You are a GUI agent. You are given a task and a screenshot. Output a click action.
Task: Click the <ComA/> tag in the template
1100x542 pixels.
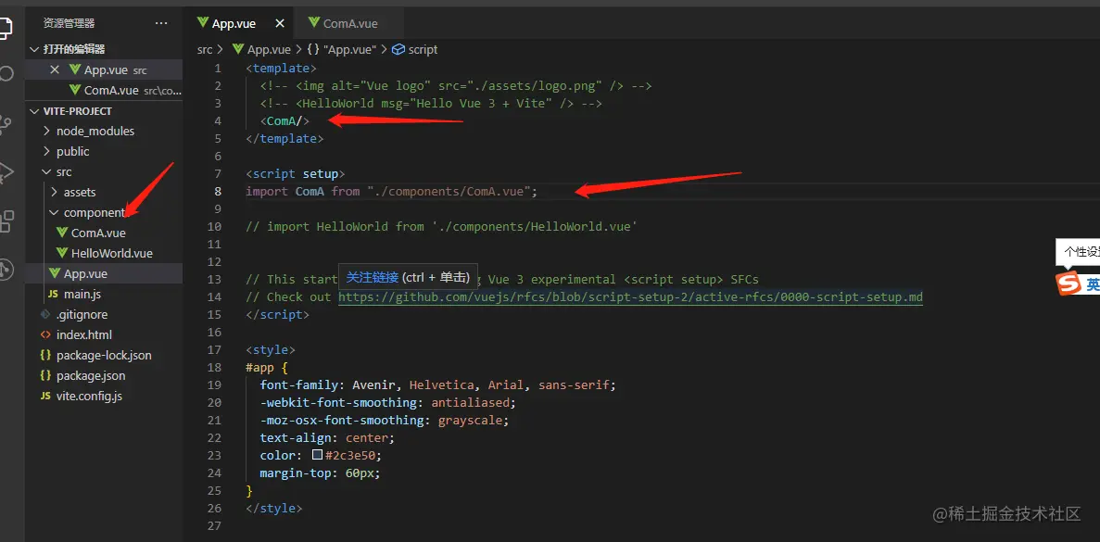coord(284,121)
